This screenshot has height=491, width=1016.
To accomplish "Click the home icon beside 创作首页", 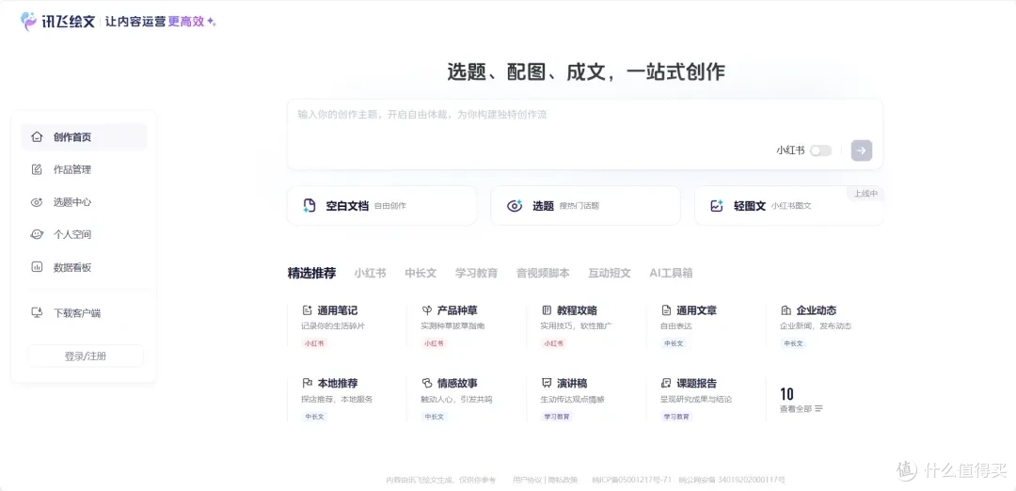I will (x=37, y=136).
